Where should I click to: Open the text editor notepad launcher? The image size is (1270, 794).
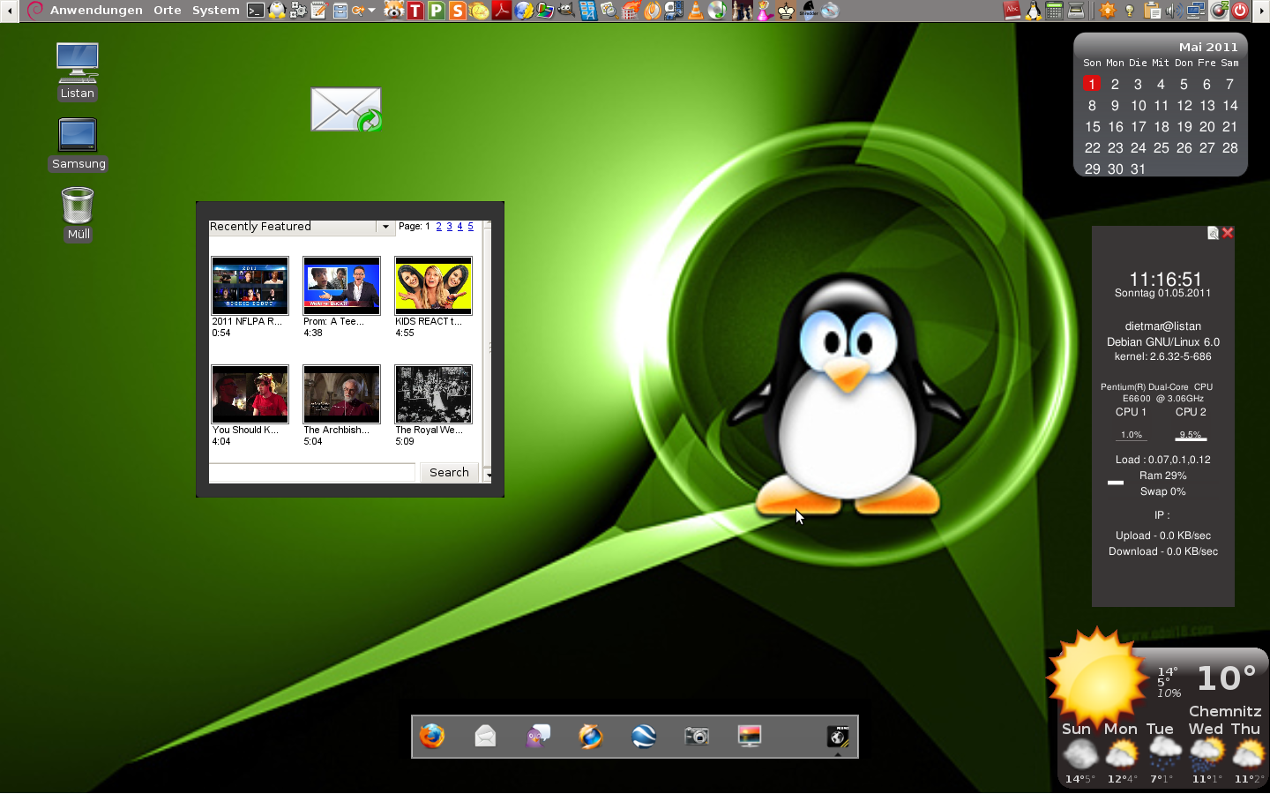(318, 11)
